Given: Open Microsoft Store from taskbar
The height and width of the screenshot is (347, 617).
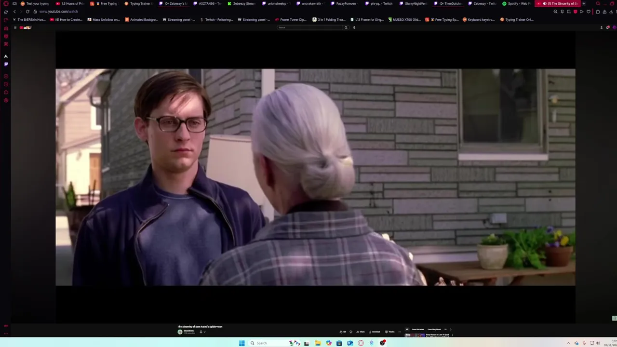Looking at the screenshot, I should point(339,343).
